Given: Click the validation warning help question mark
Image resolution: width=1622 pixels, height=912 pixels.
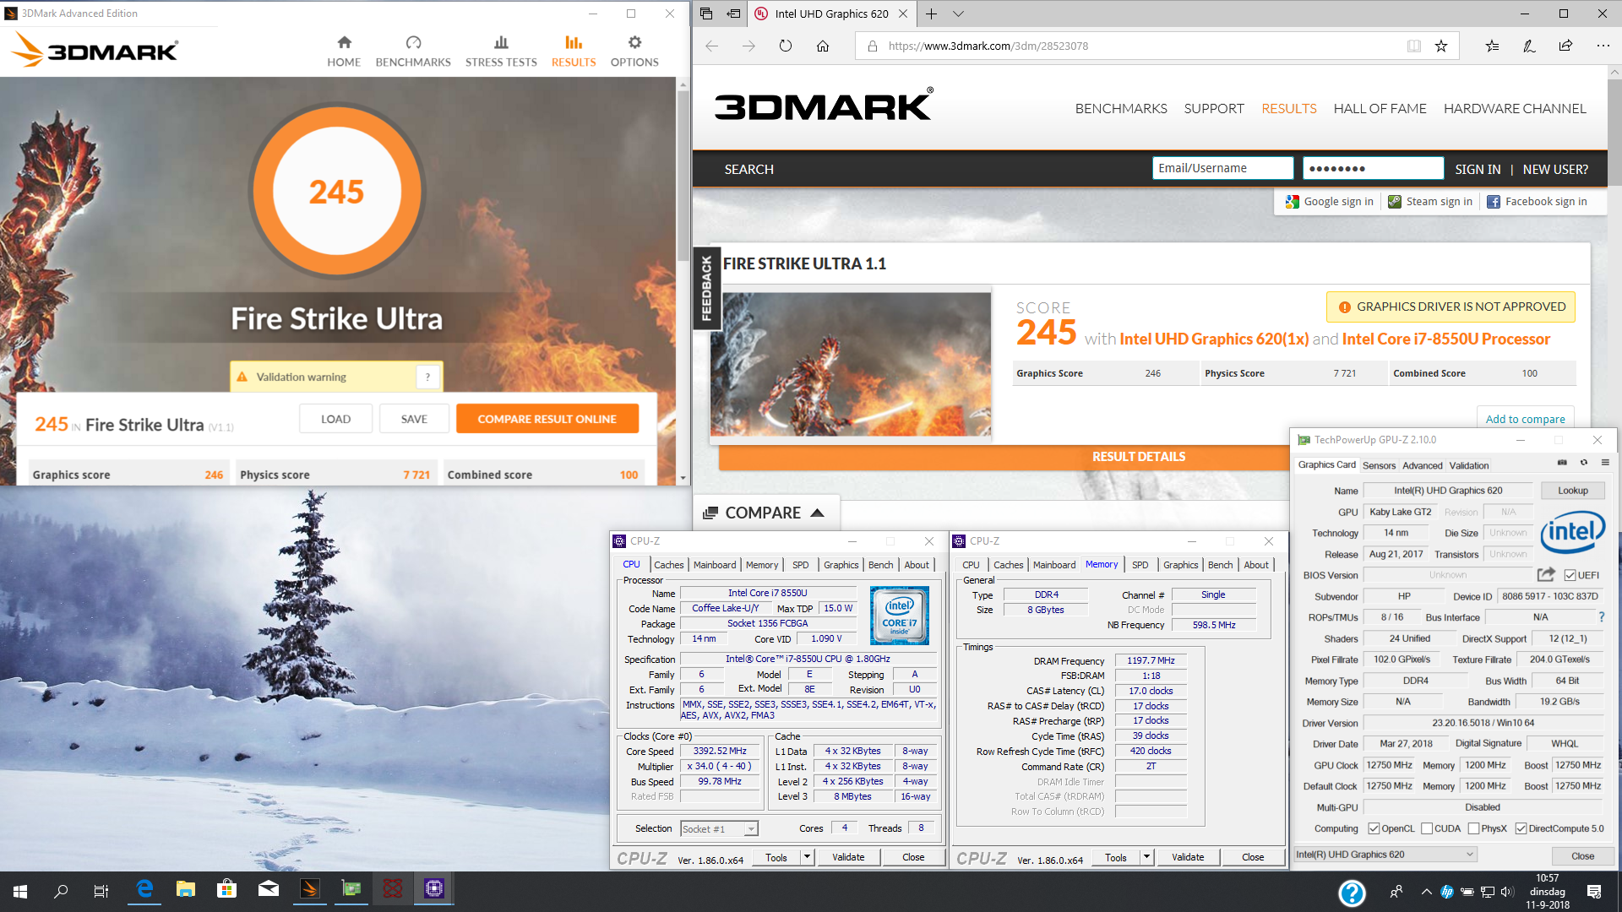Looking at the screenshot, I should [x=427, y=377].
